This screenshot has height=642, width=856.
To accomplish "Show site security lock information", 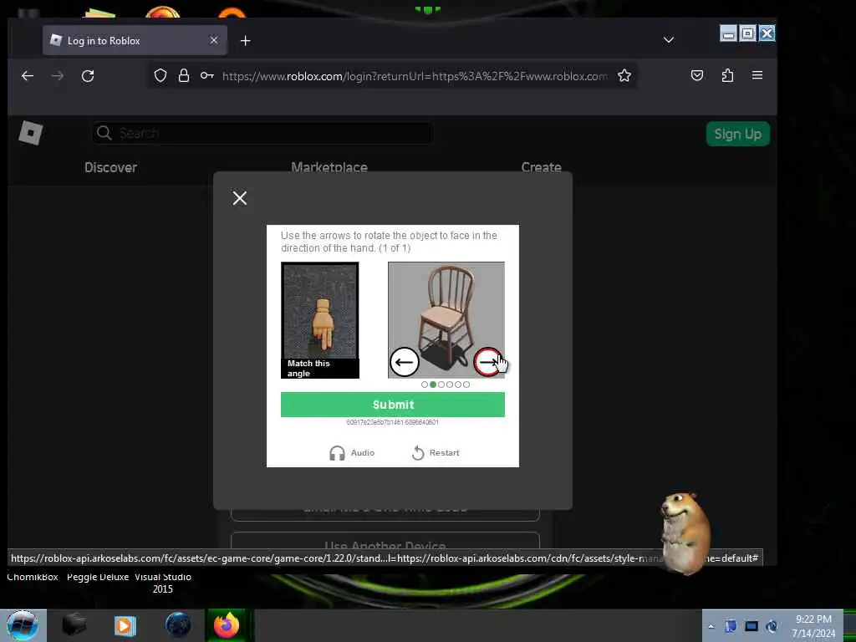I will click(x=184, y=75).
